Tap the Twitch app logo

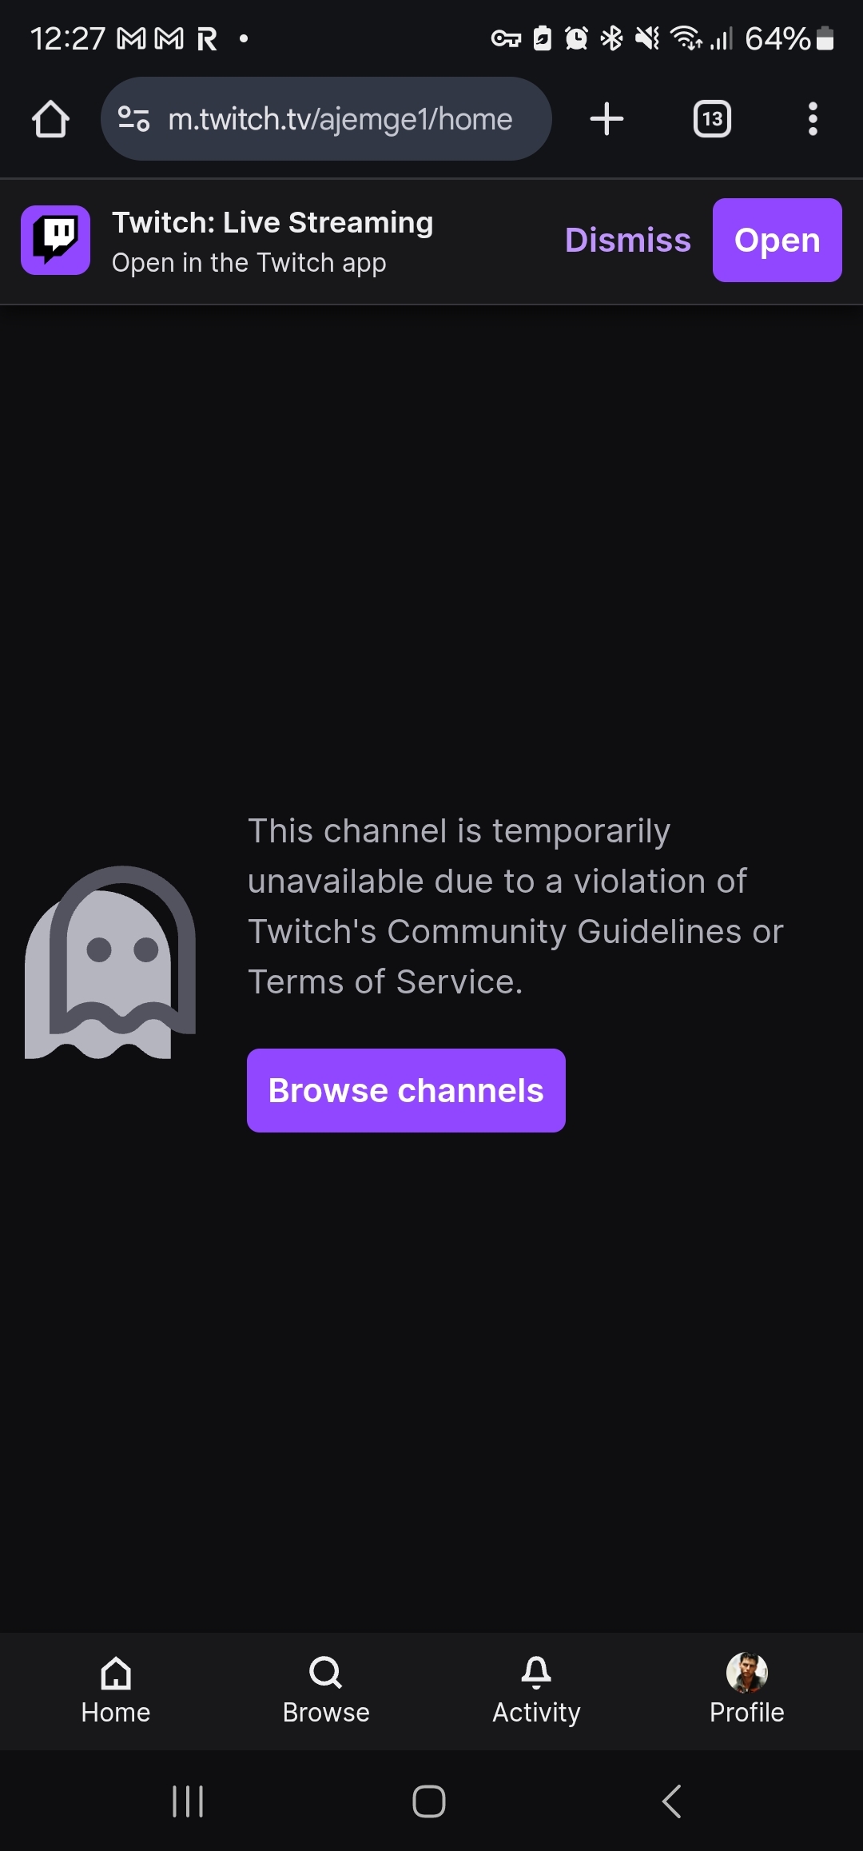point(55,240)
